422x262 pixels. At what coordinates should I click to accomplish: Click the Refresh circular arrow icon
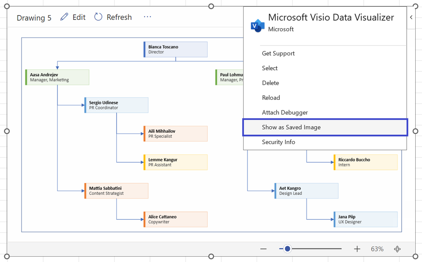click(x=98, y=17)
